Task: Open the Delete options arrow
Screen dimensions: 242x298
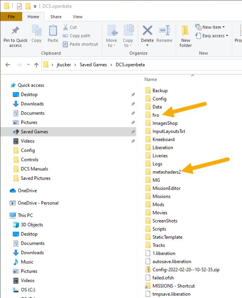Action: pos(147,45)
